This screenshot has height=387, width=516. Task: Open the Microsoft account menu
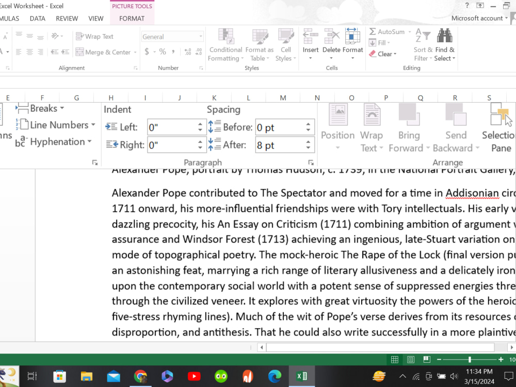point(479,19)
